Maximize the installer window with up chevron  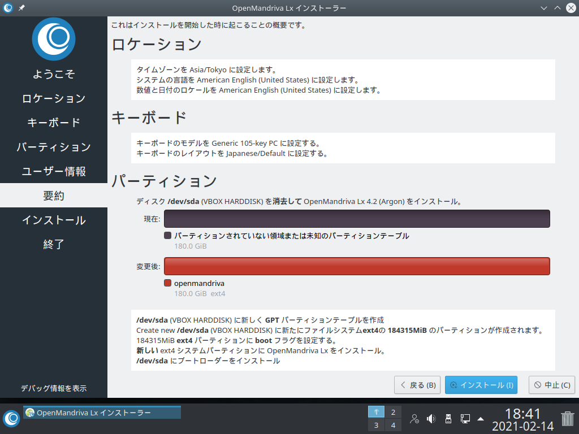click(x=557, y=8)
